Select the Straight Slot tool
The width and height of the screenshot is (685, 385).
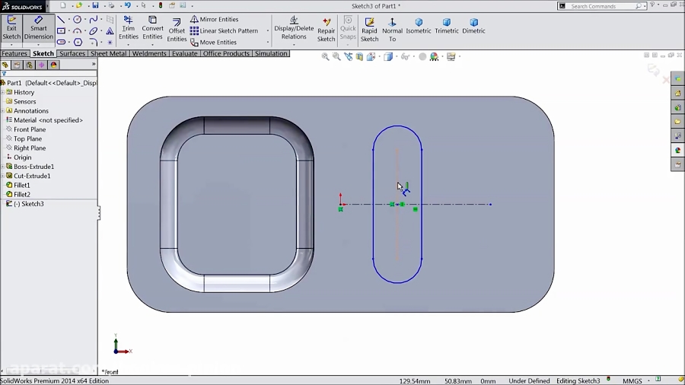61,43
